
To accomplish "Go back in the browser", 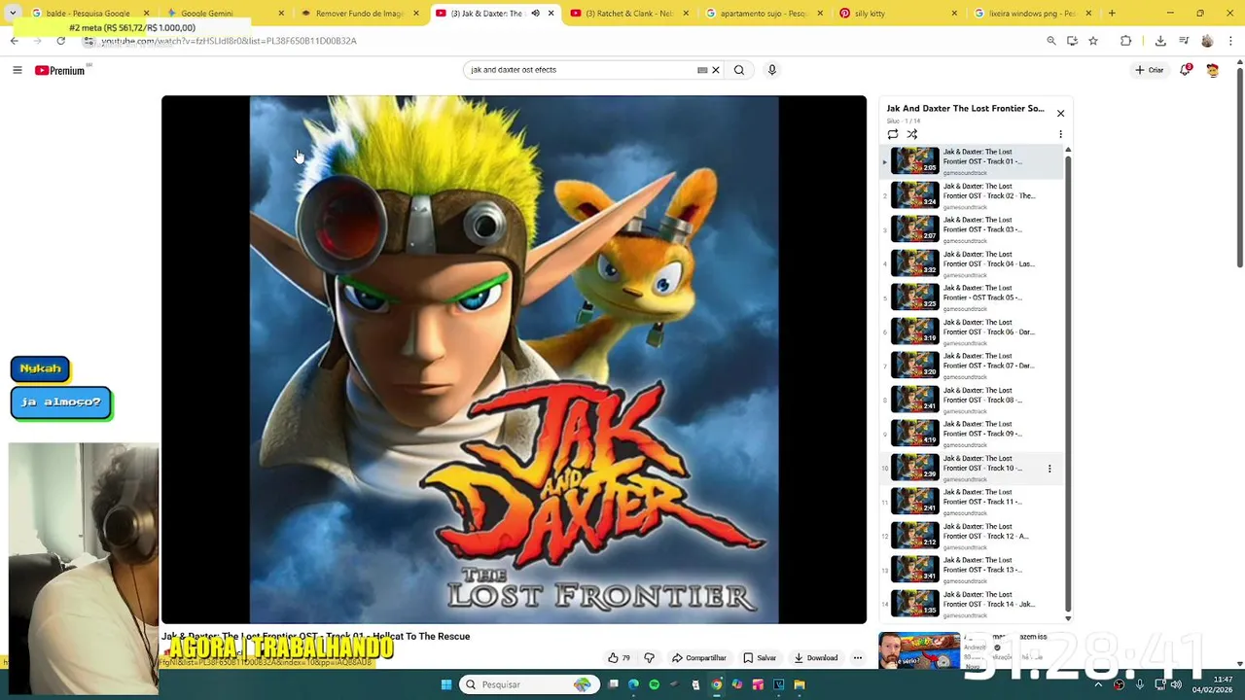I will 14,41.
